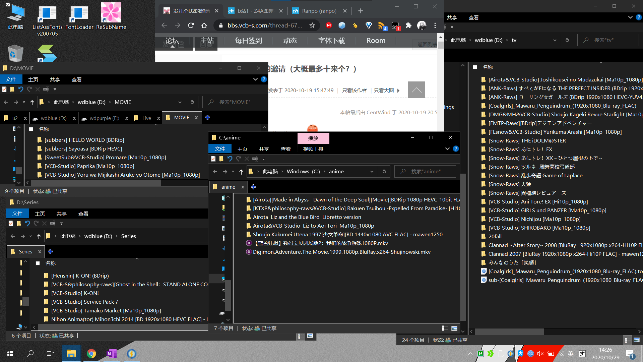The height and width of the screenshot is (362, 643).
Task: Open Chrome from the taskbar
Action: tap(91, 354)
